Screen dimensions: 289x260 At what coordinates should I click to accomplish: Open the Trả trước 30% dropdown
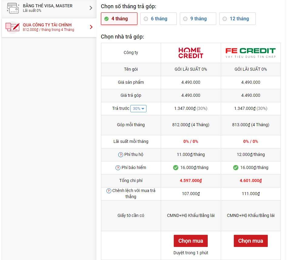138,109
